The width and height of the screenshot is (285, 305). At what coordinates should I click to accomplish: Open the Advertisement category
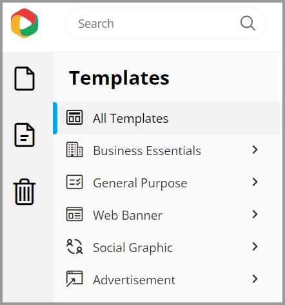166,279
